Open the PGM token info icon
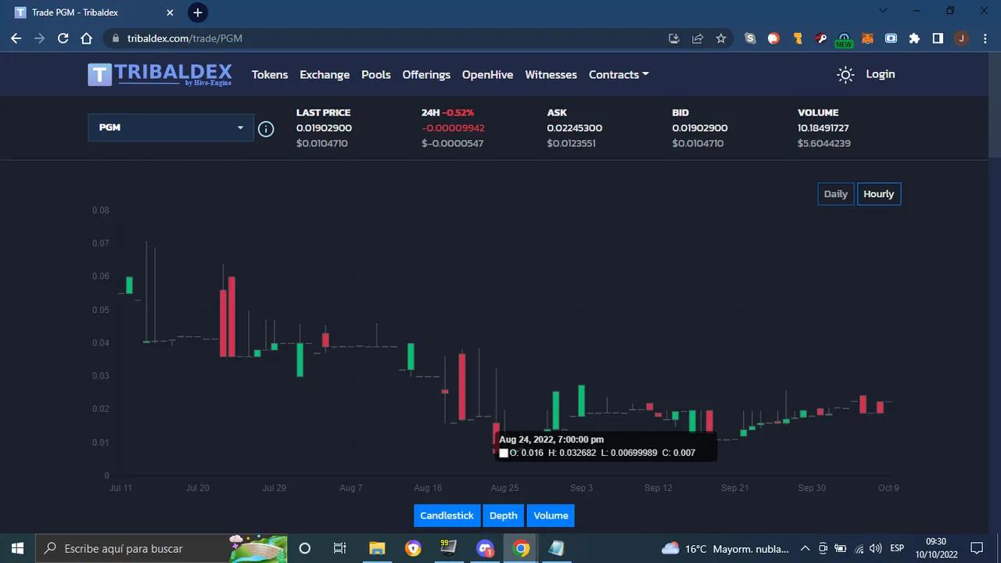Image resolution: width=1001 pixels, height=563 pixels. click(x=266, y=129)
